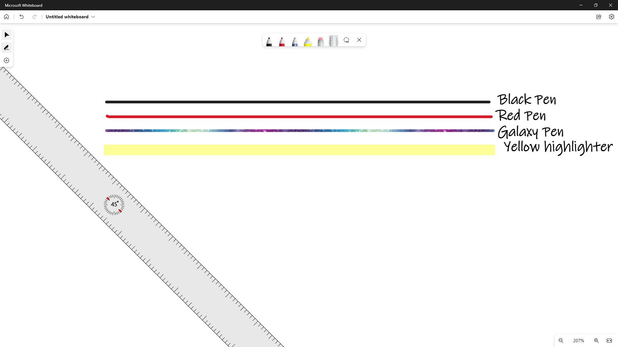
Task: Click the undo button in toolbar
Action: pos(22,16)
